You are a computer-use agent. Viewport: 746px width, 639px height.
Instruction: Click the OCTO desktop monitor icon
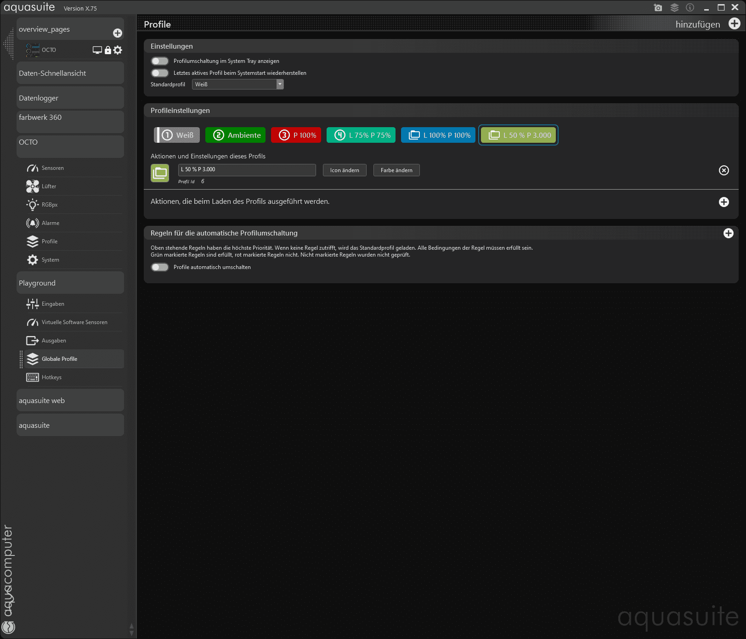(97, 50)
